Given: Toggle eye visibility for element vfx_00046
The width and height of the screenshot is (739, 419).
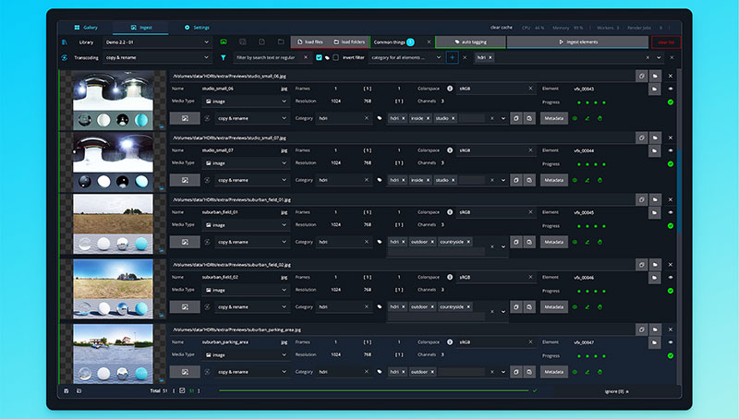Looking at the screenshot, I should coord(671,277).
